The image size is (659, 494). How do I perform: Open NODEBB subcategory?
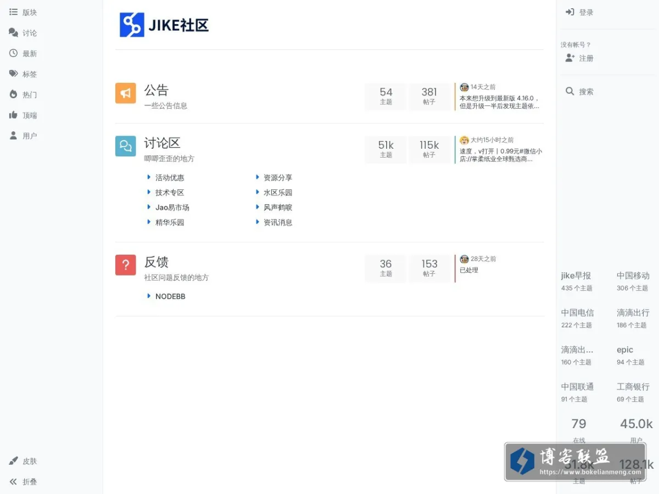(x=170, y=296)
